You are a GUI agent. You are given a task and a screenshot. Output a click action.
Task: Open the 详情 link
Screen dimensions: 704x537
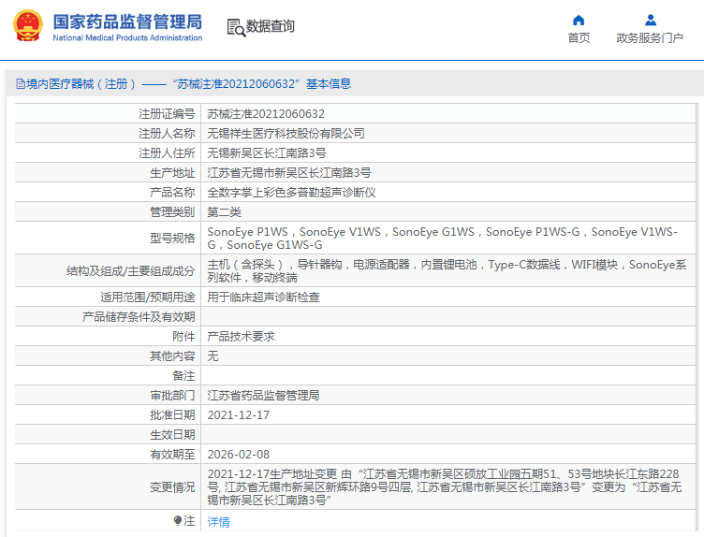click(218, 522)
